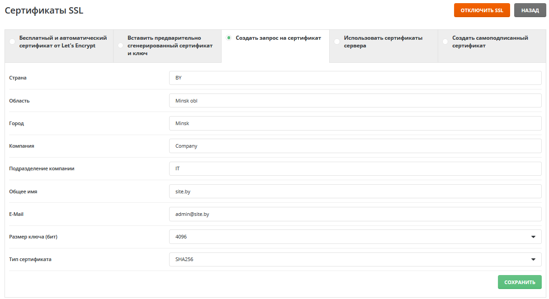Screen dimensions: 549x299
Task: Expand the 'Тип сертификата' dropdown arrow
Action: click(x=533, y=259)
